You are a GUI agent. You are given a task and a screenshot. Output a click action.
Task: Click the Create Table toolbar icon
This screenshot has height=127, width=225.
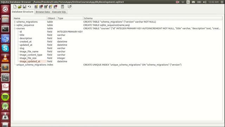(x=36, y=7)
